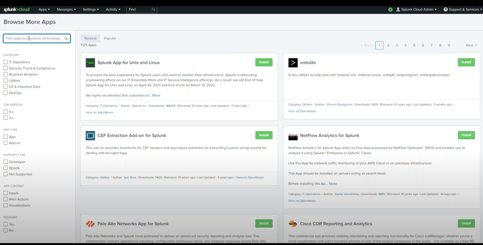Open Sasha Velednitsky author link

347,194
